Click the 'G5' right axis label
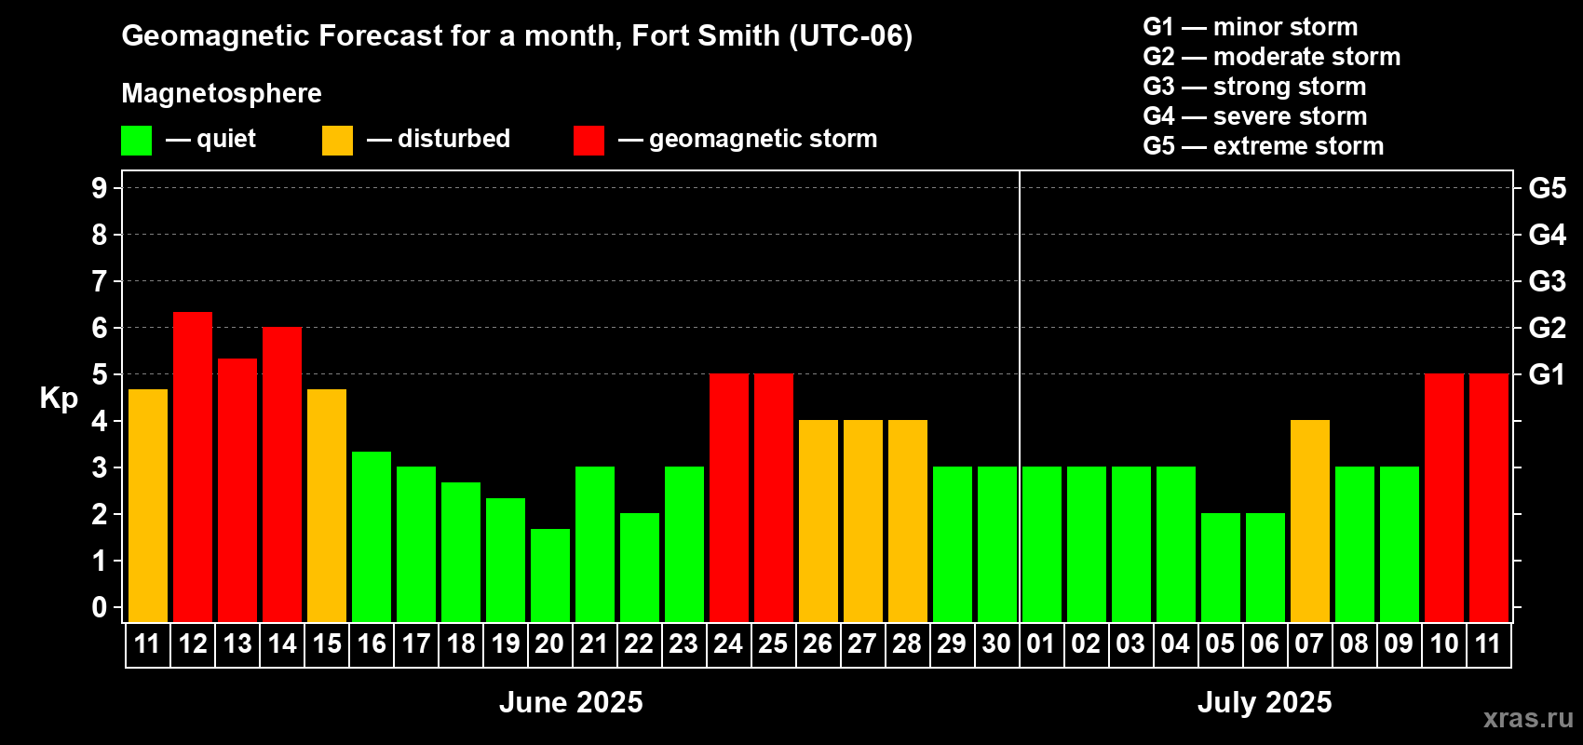The height and width of the screenshot is (745, 1583). (1548, 188)
